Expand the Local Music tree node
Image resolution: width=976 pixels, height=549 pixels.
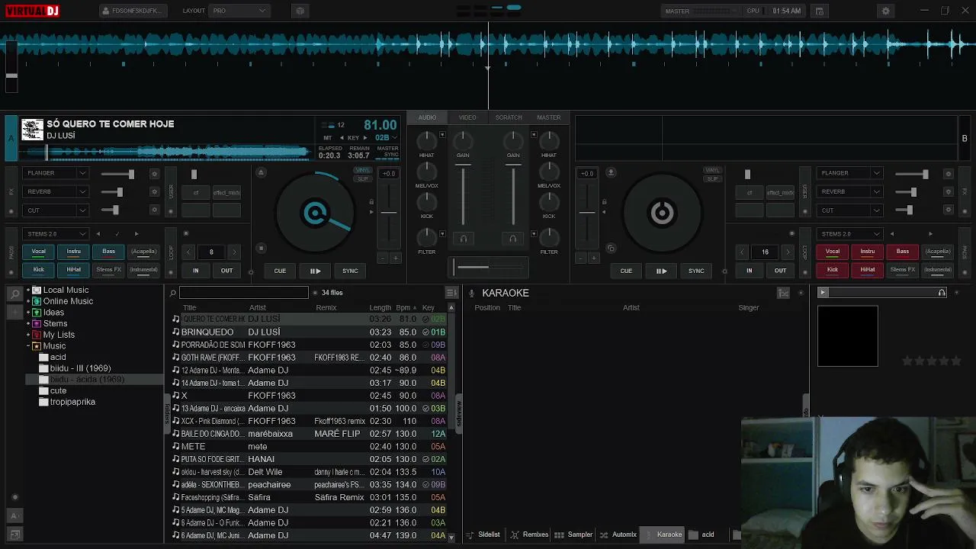coord(28,291)
